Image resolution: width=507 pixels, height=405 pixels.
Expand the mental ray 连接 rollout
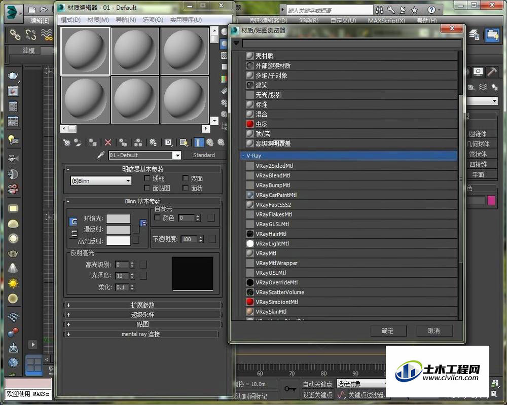(141, 334)
